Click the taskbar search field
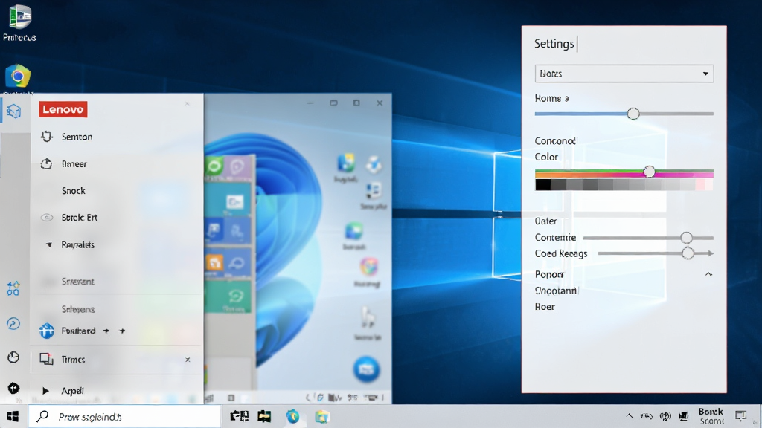The height and width of the screenshot is (428, 762). tap(124, 416)
